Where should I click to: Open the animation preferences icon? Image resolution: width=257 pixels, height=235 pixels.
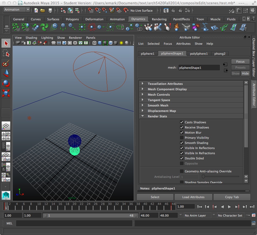(x=253, y=215)
